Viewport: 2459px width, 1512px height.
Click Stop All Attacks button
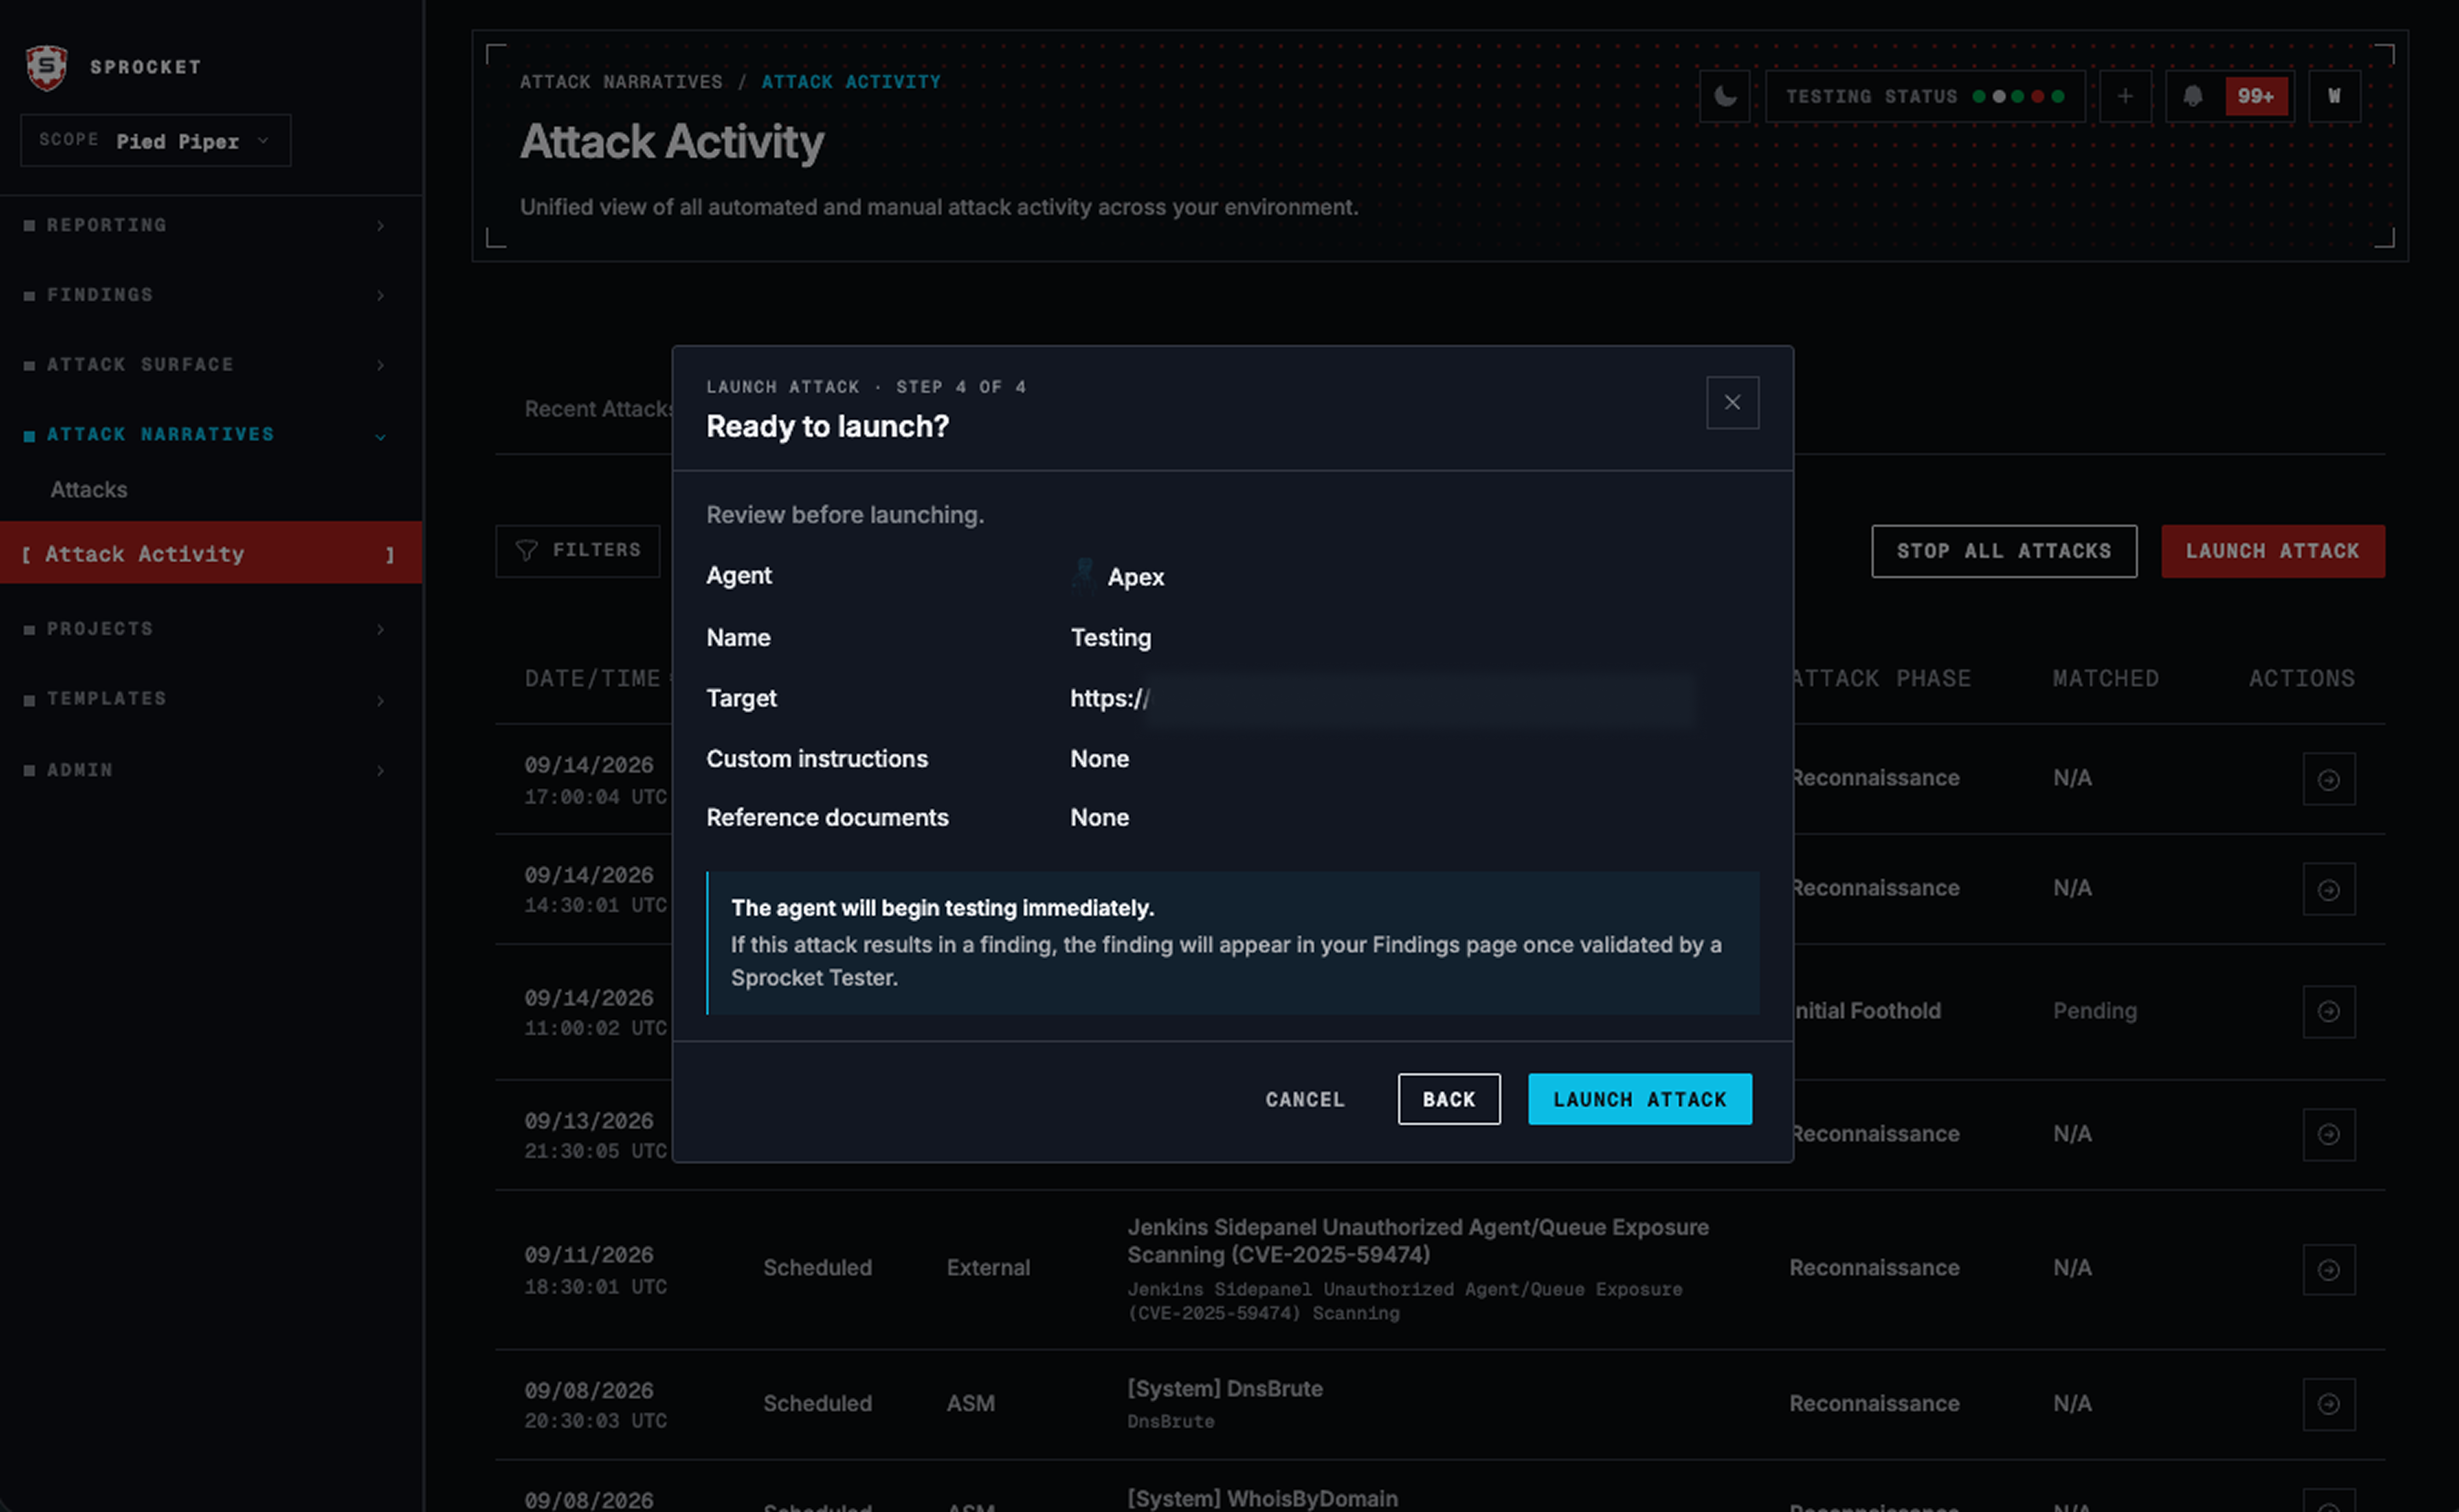pyautogui.click(x=2004, y=551)
